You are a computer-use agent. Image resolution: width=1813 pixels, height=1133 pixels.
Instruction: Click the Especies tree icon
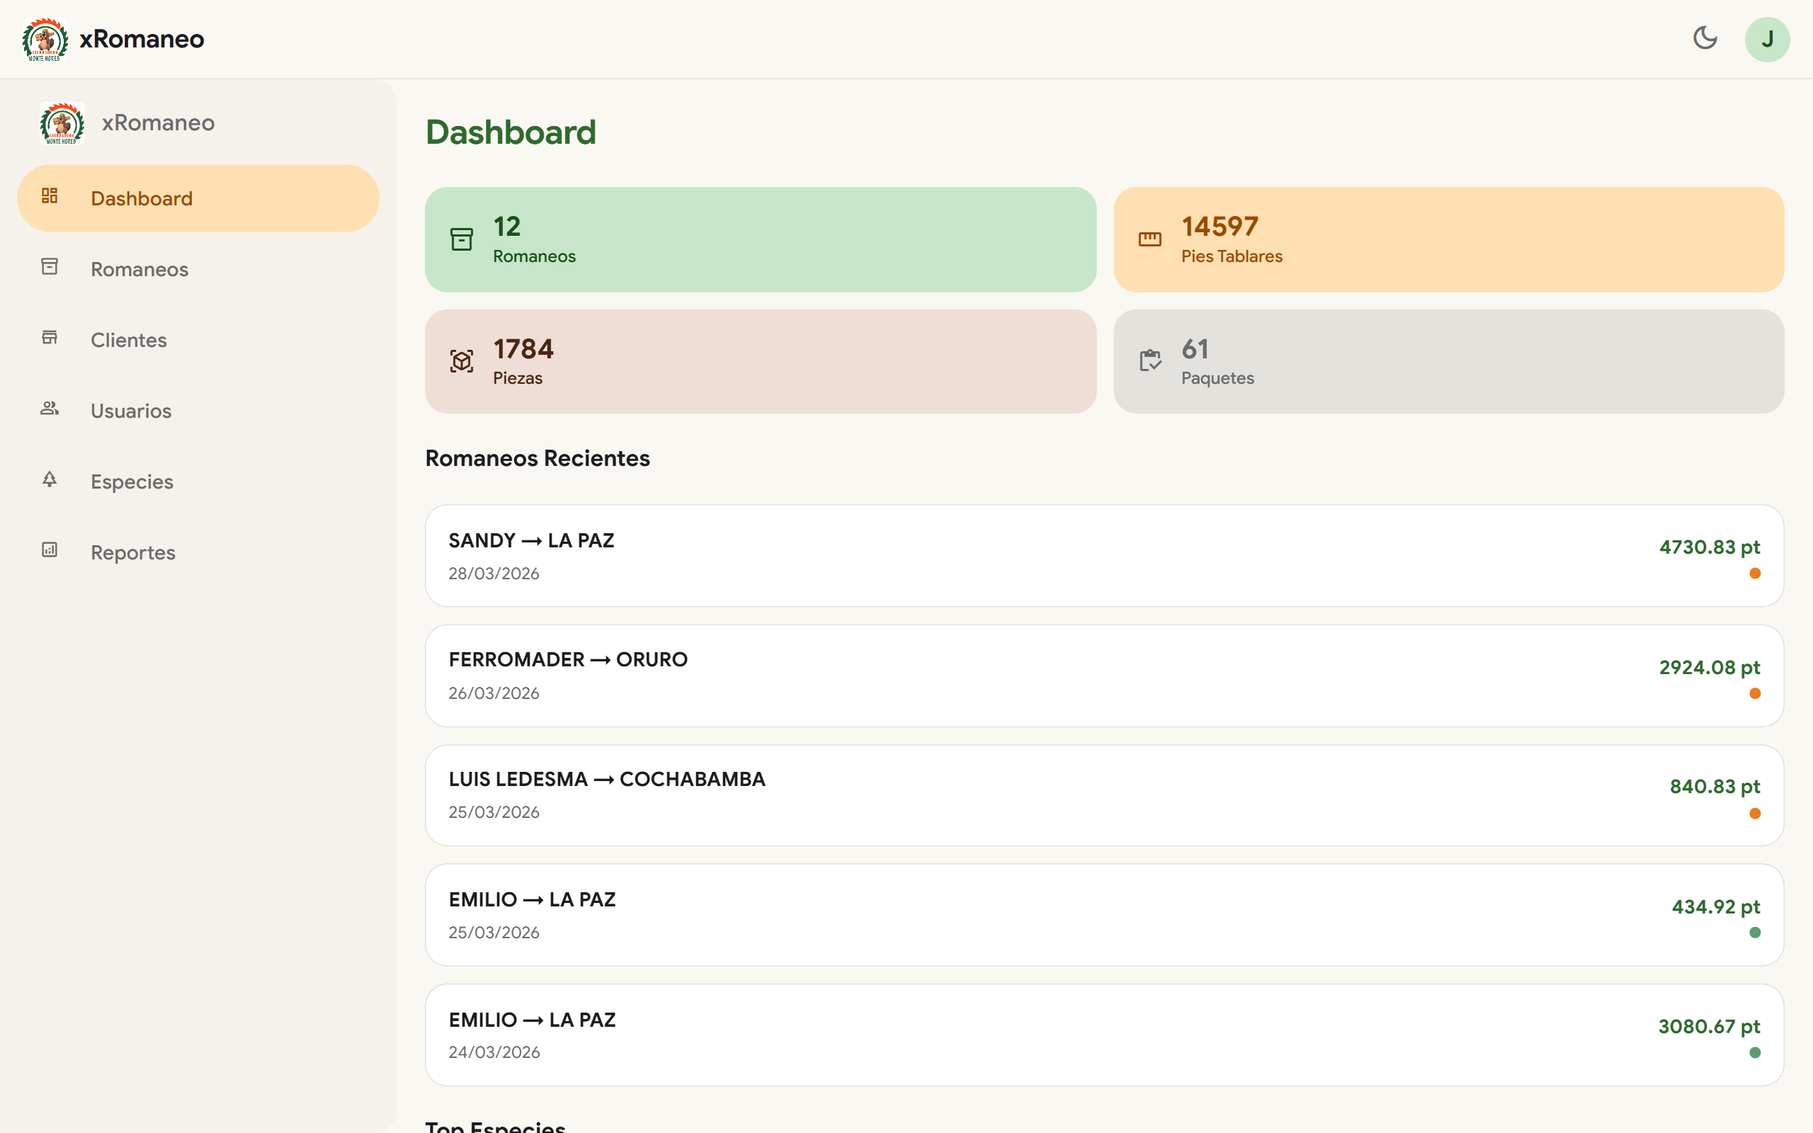pos(50,479)
